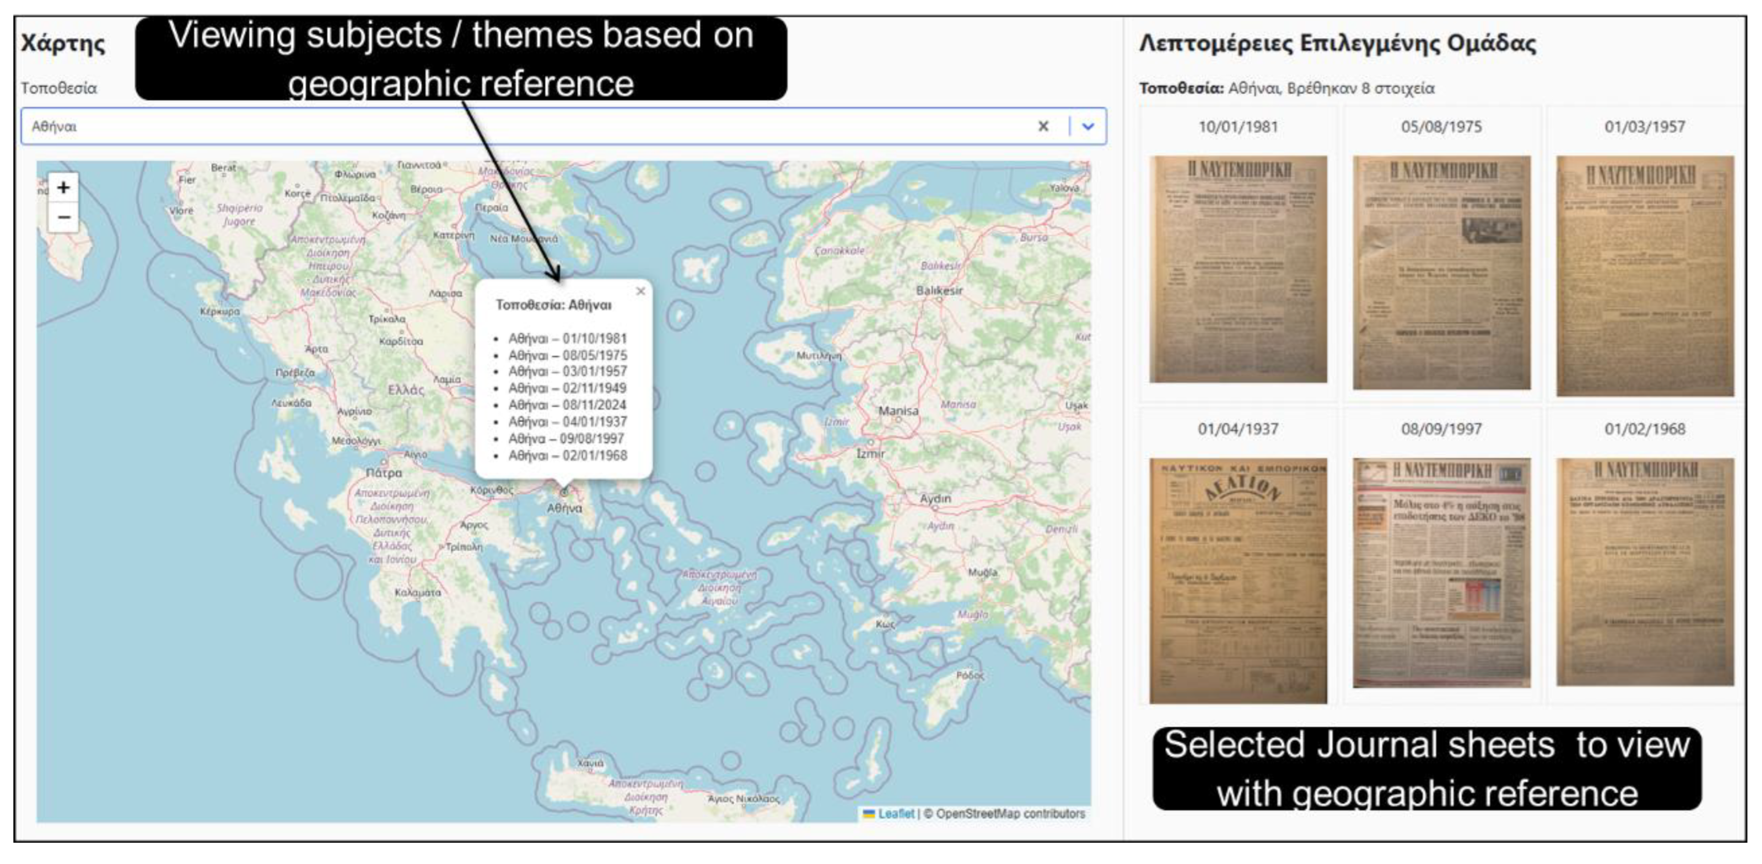Open the newspaper thumbnail dated 05/08/1975

point(1442,272)
